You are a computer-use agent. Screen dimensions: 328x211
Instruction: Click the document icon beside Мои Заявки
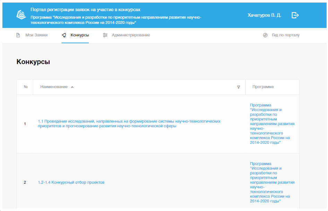coord(18,35)
